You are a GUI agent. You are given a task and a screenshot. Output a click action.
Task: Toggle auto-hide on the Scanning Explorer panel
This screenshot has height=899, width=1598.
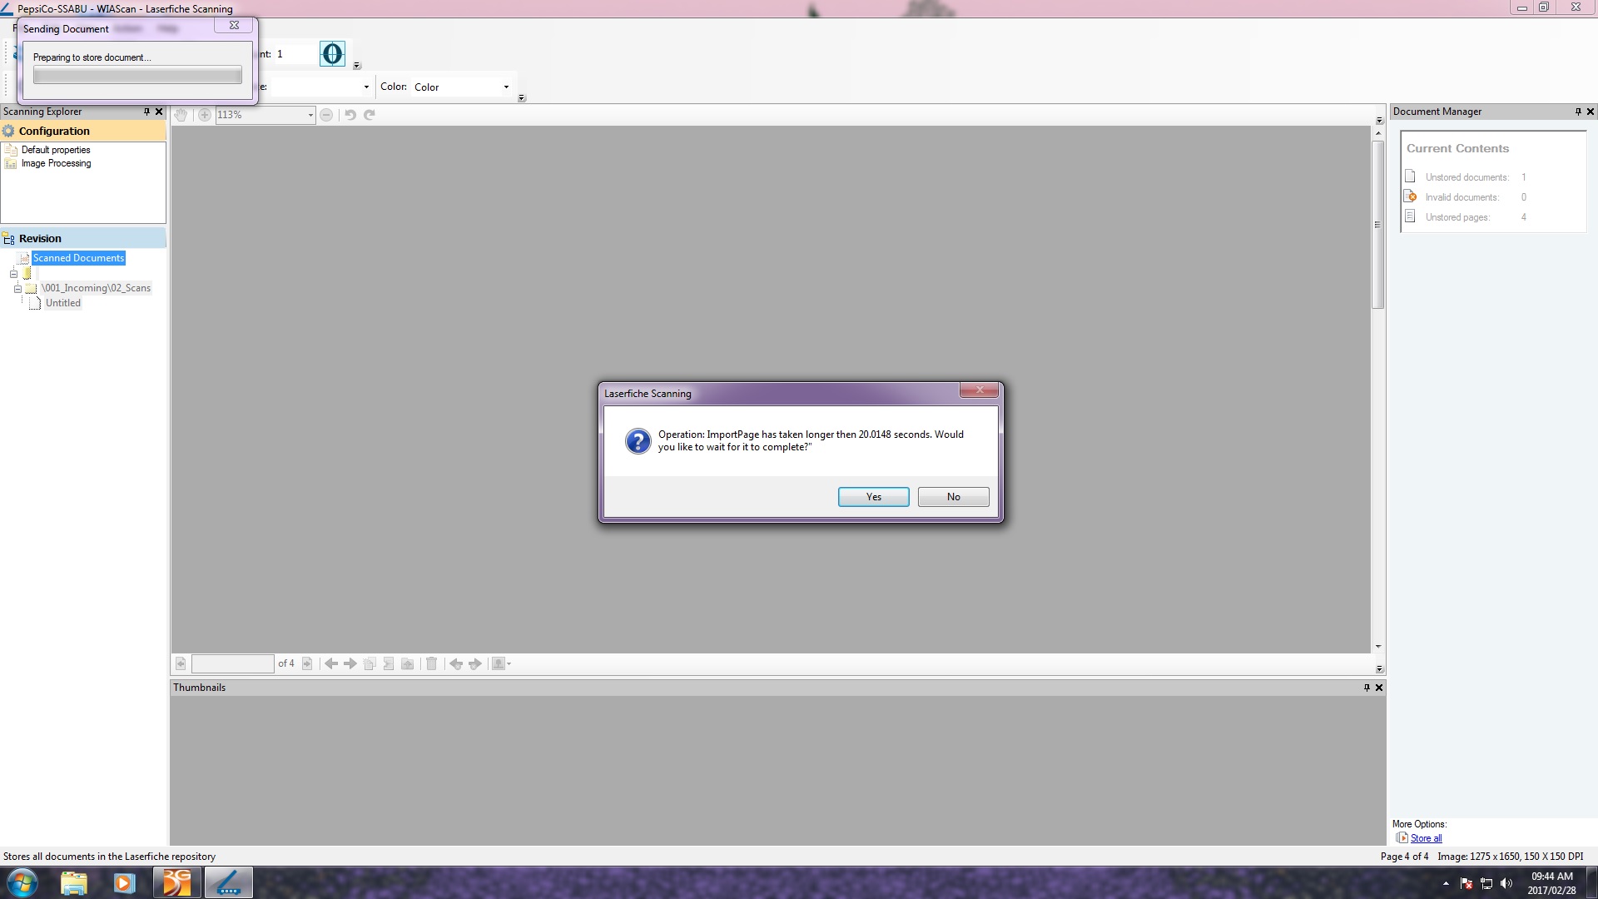pyautogui.click(x=147, y=111)
